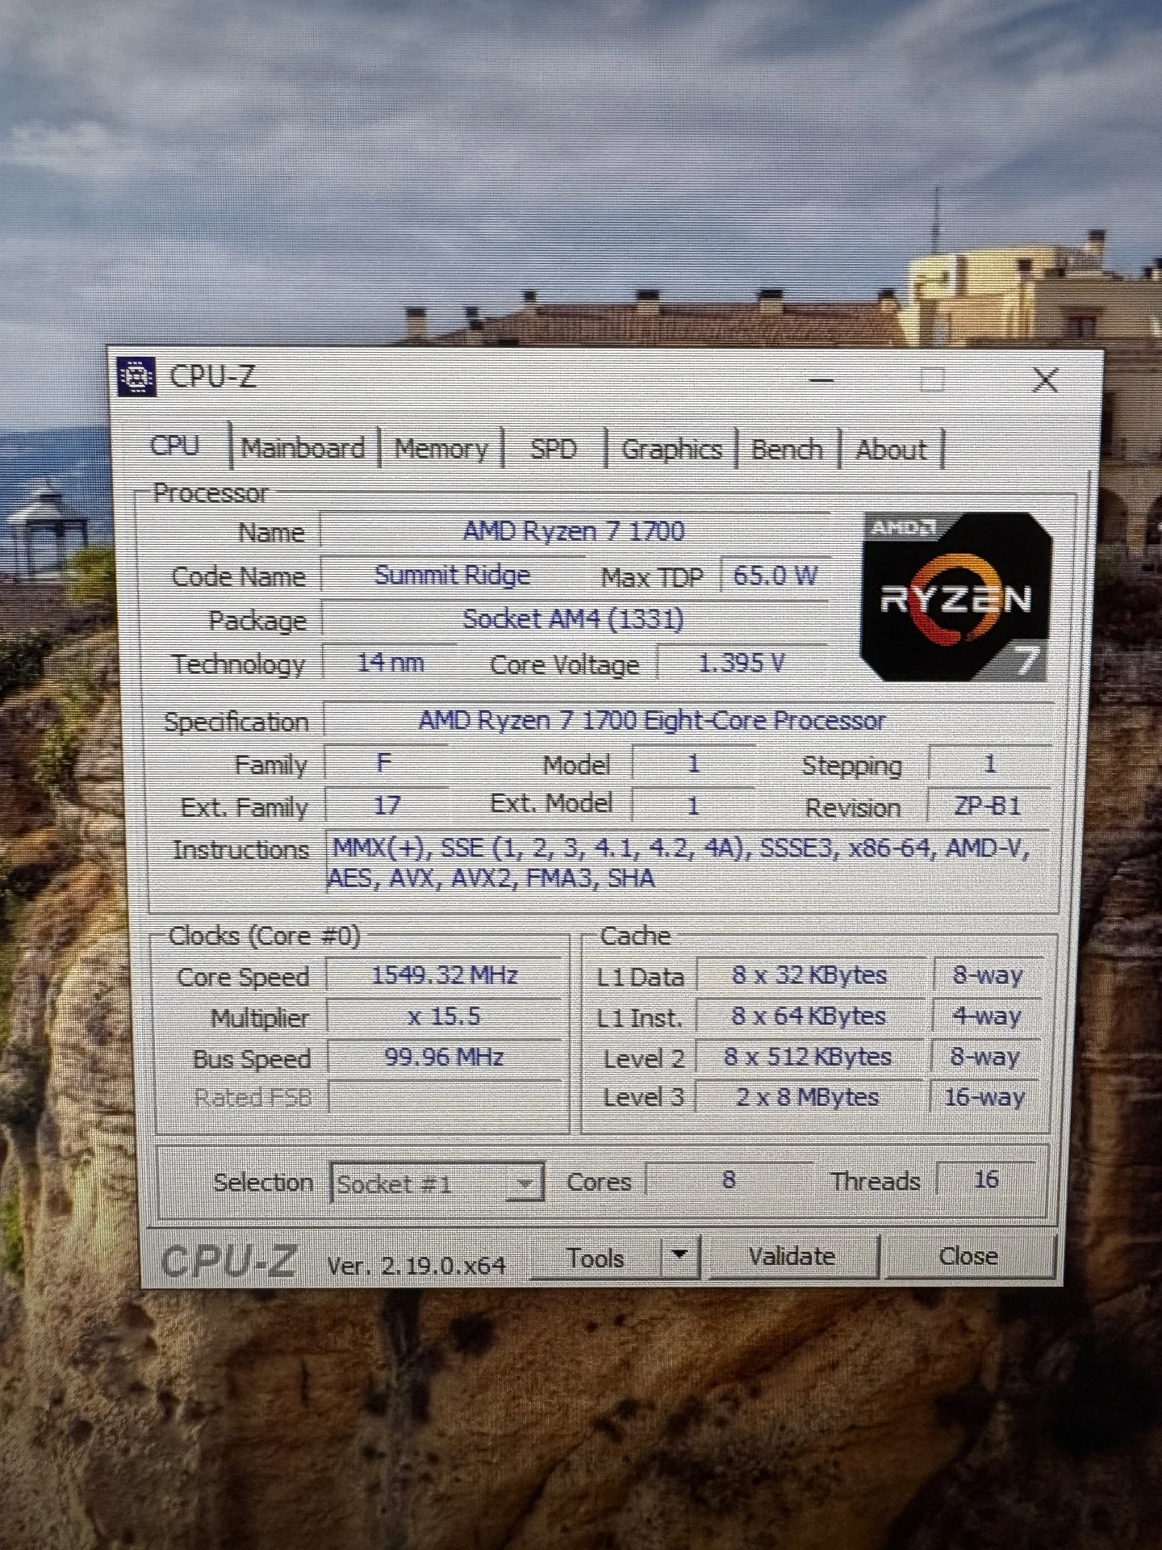
Task: Click the Family value F
Action: tap(384, 763)
